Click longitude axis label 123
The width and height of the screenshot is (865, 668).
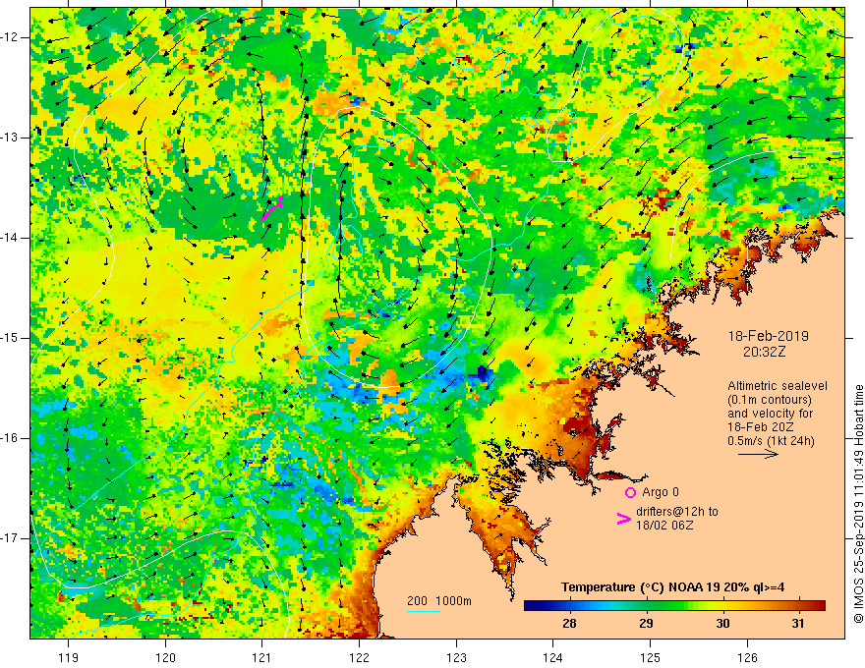point(456,657)
